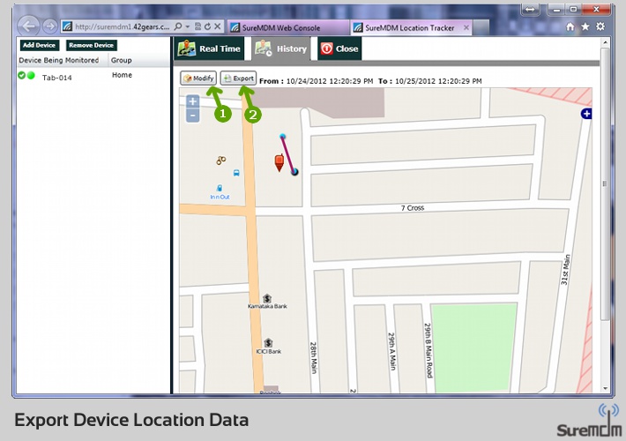
Task: Open browser settings gear menu
Action: pos(600,26)
